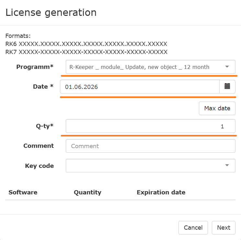Click the RK6 format example line
241x240 pixels.
86,44
